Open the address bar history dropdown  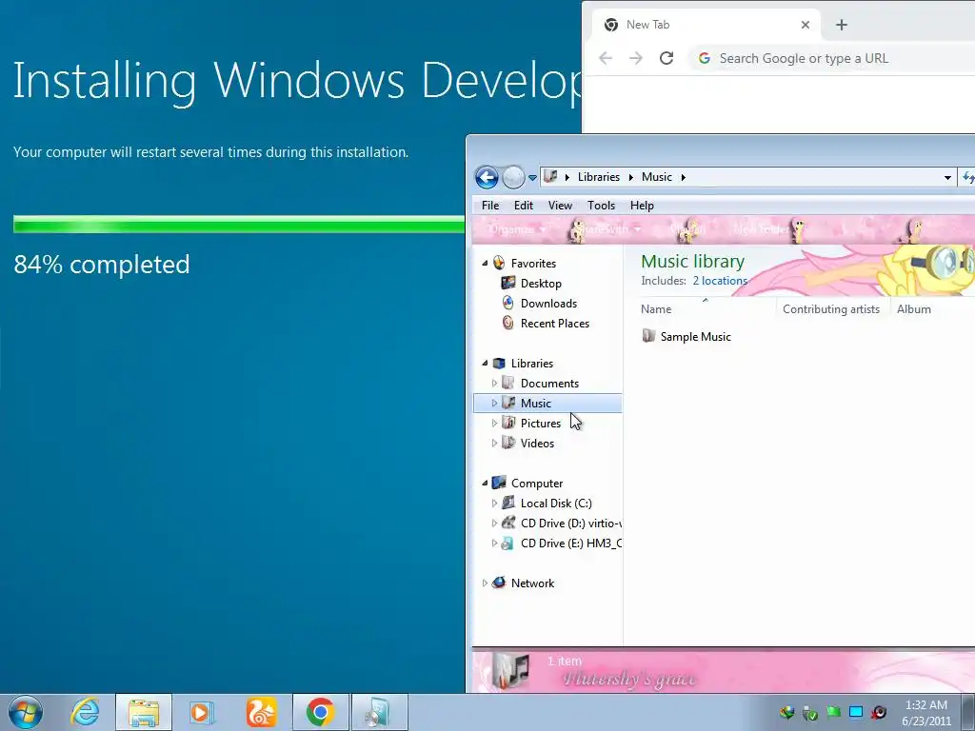point(947,178)
